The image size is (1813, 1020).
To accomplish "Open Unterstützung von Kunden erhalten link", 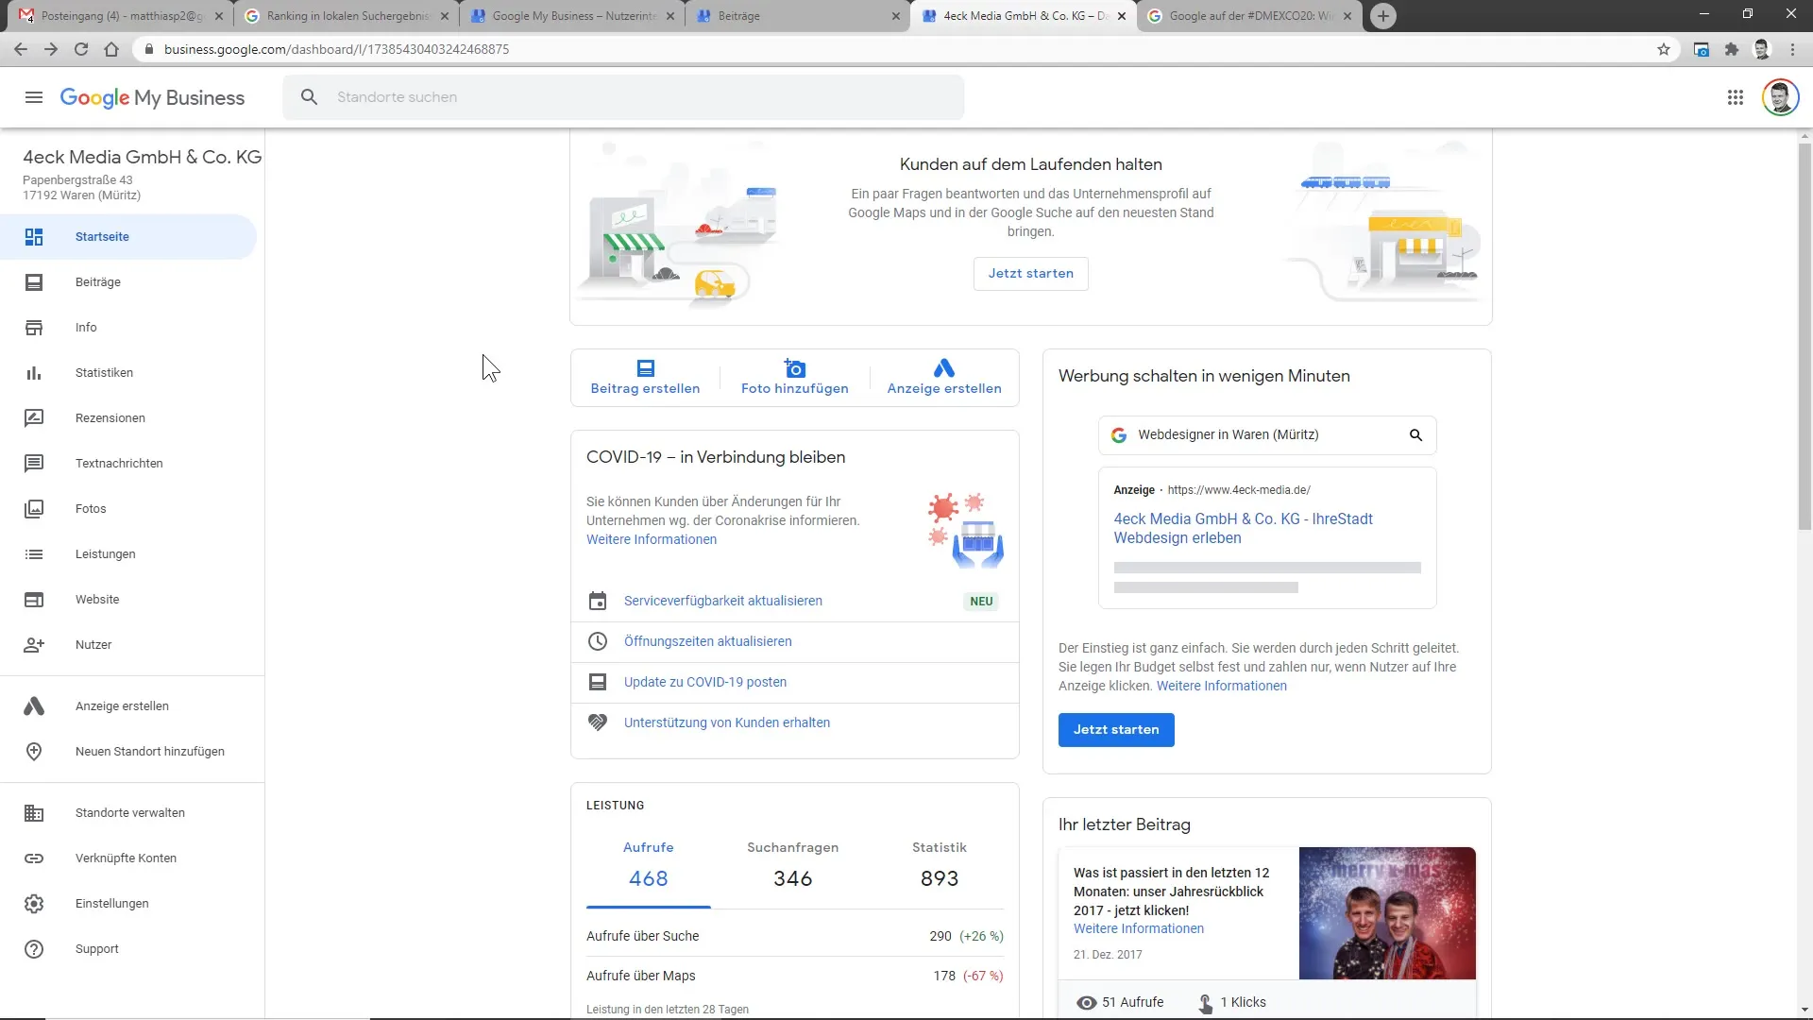I will point(726,723).
